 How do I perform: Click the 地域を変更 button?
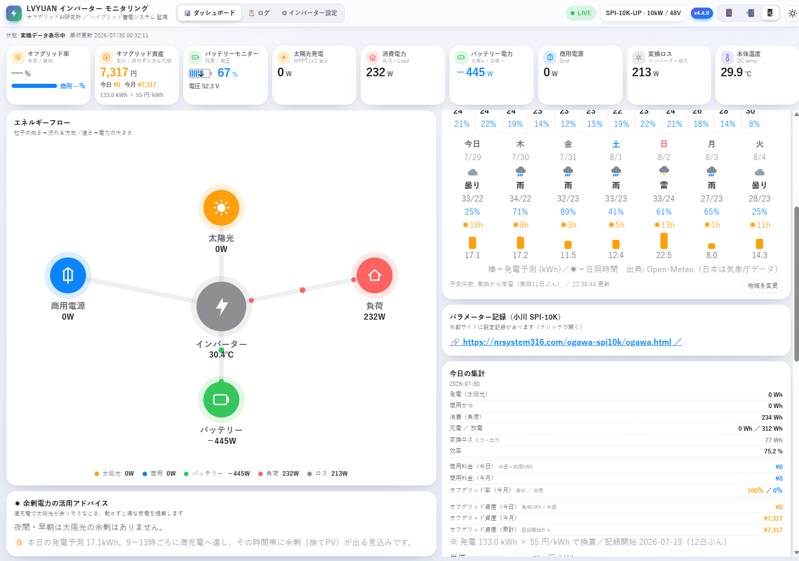(x=763, y=286)
